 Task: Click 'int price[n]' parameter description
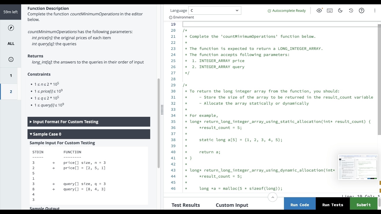pos(71,38)
